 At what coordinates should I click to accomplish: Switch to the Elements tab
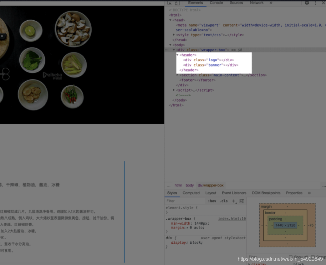click(196, 3)
